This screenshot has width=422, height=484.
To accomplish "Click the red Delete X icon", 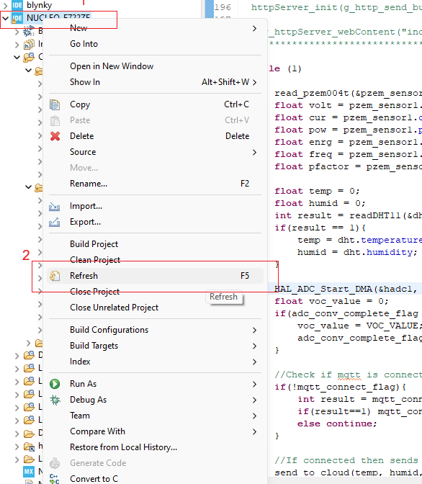I will click(x=55, y=136).
